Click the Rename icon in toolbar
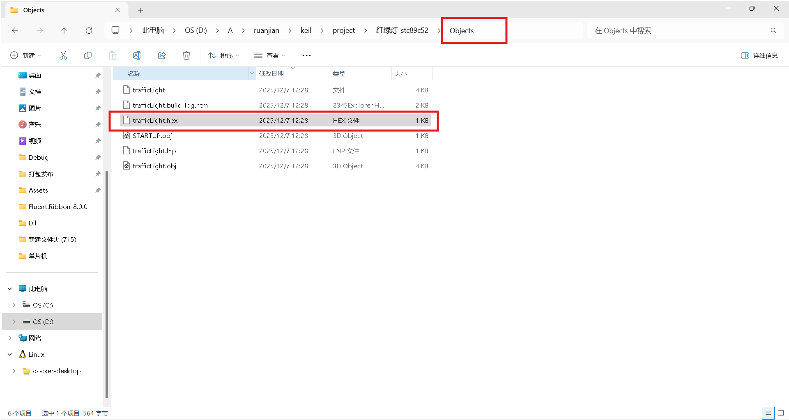 point(137,55)
